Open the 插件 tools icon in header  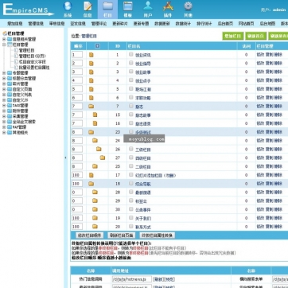[168, 6]
